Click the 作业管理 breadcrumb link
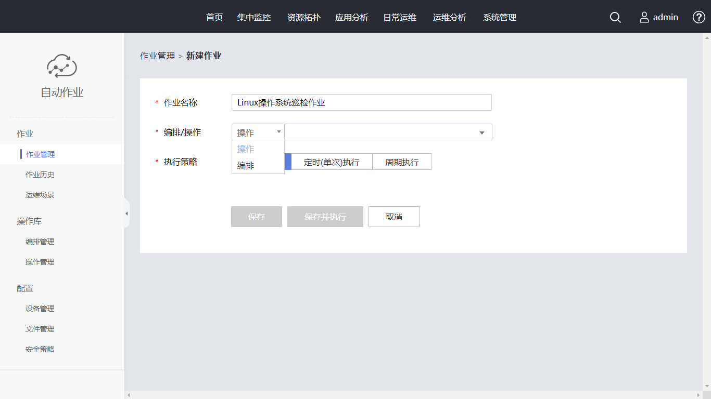This screenshot has height=399, width=711. point(157,56)
